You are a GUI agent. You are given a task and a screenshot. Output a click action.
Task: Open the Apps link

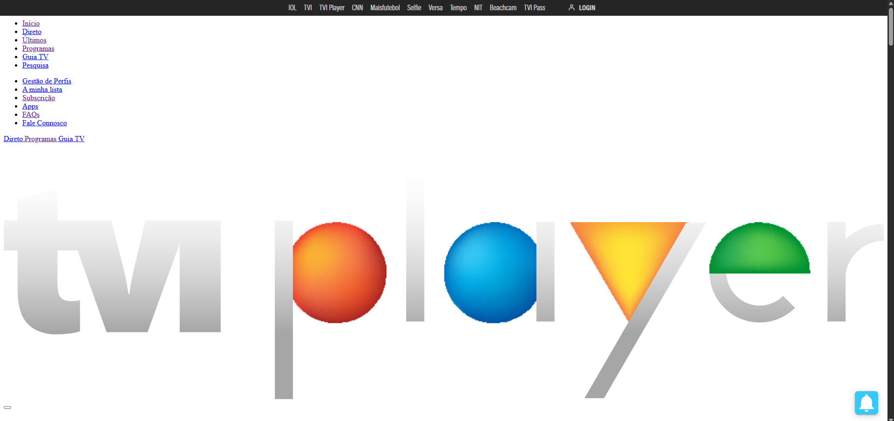pyautogui.click(x=30, y=106)
